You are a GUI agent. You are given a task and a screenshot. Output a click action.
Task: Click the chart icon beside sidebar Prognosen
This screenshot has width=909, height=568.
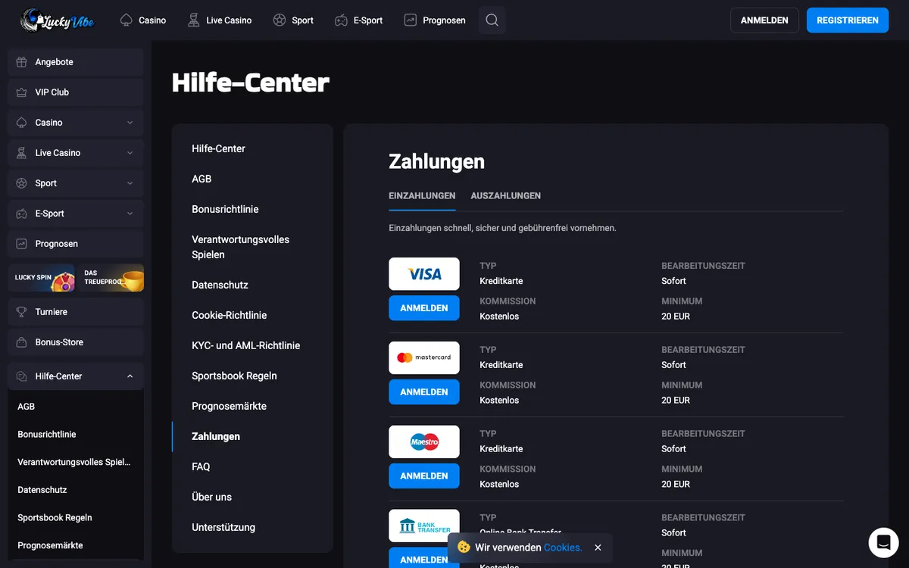[21, 244]
